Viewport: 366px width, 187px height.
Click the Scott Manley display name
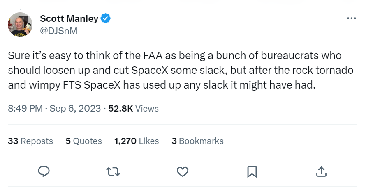click(69, 18)
